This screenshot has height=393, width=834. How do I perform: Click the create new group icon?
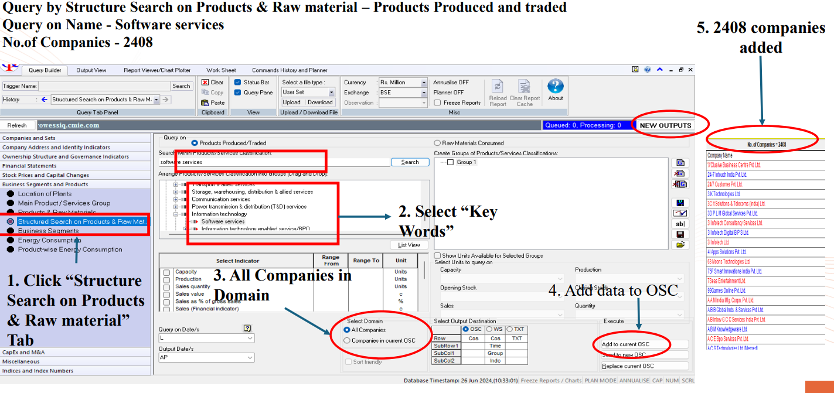(x=680, y=163)
